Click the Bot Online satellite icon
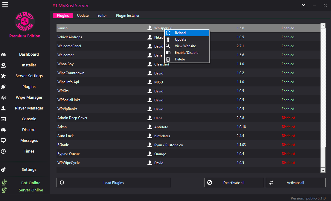Viewport: 331px width, 201px height. click(4, 182)
